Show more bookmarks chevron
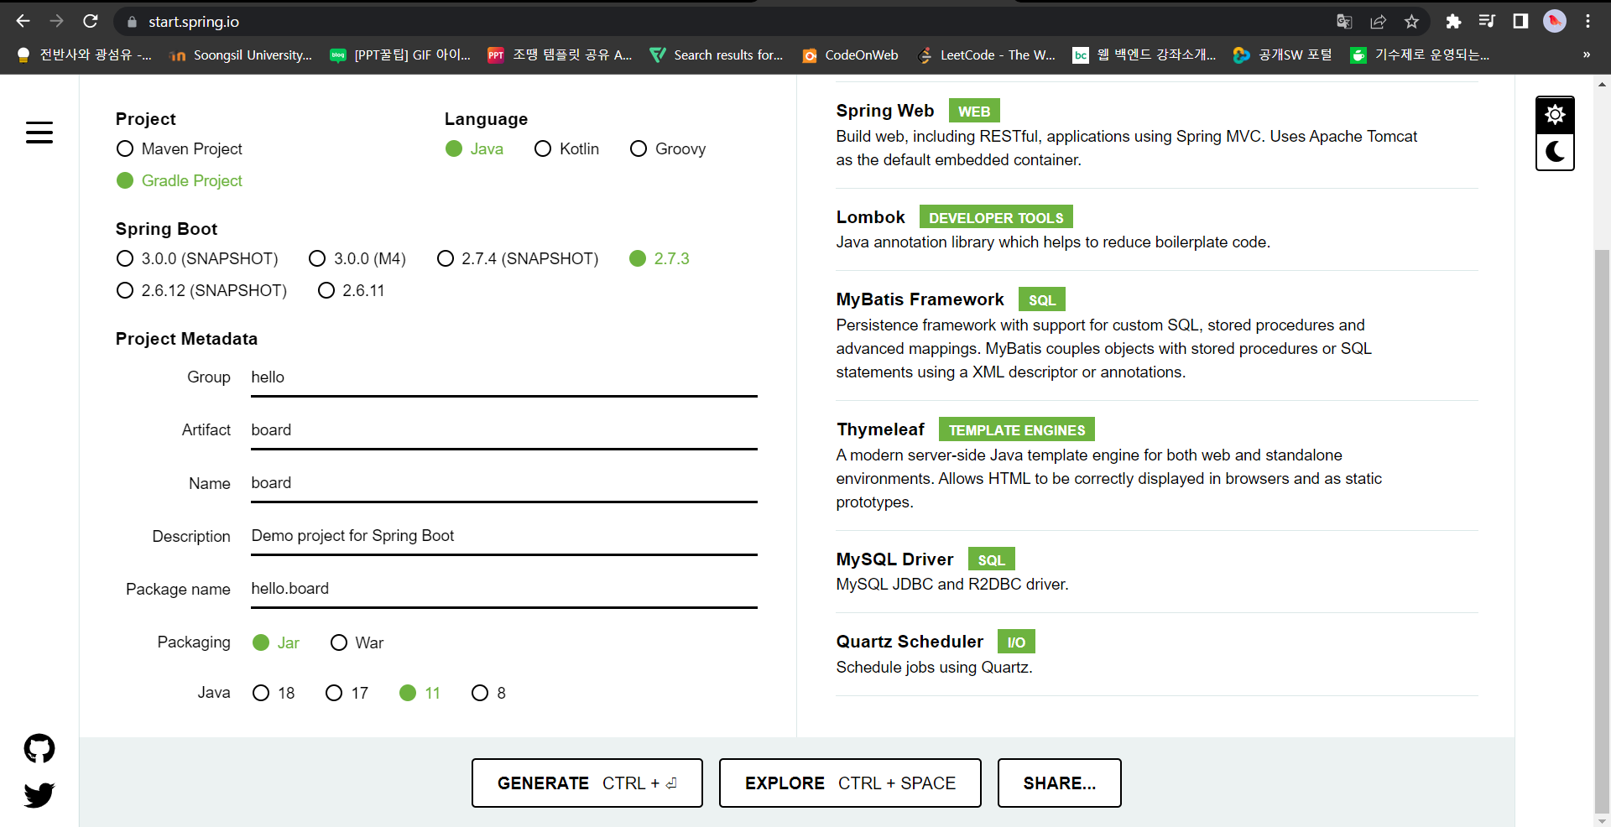Viewport: 1611px width, 827px height. [1586, 55]
